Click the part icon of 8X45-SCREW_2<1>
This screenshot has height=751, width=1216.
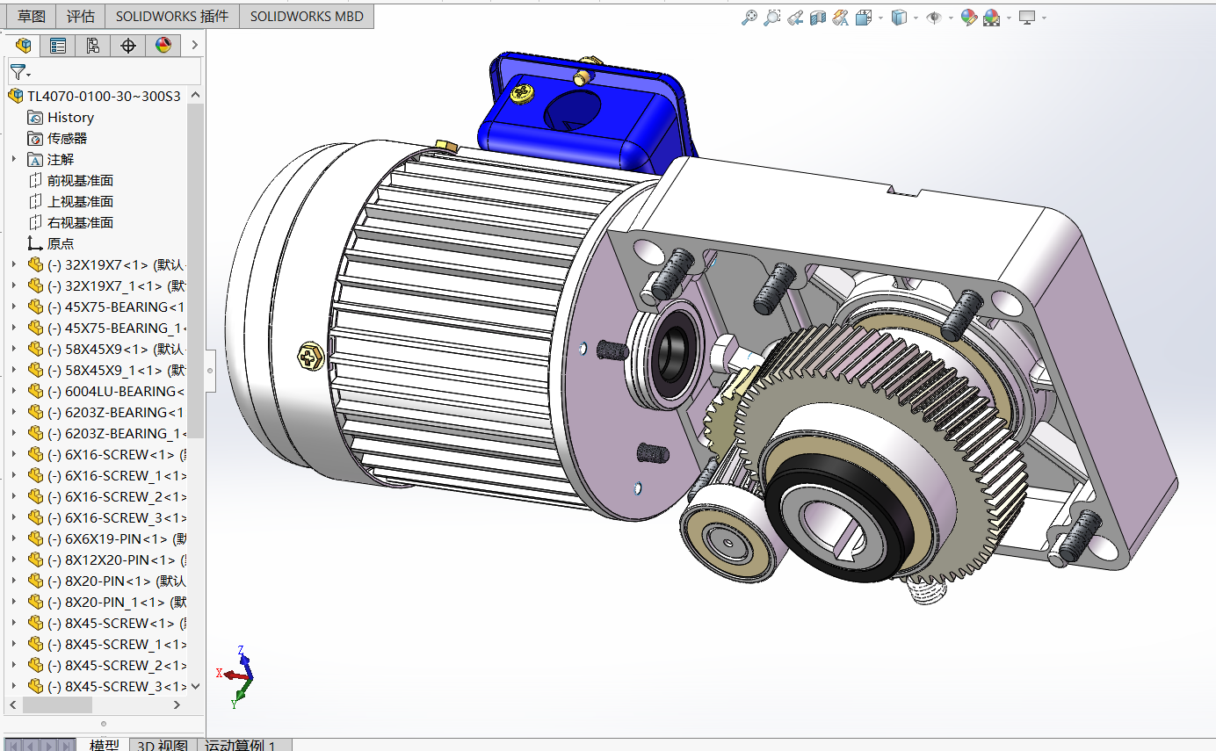click(35, 665)
